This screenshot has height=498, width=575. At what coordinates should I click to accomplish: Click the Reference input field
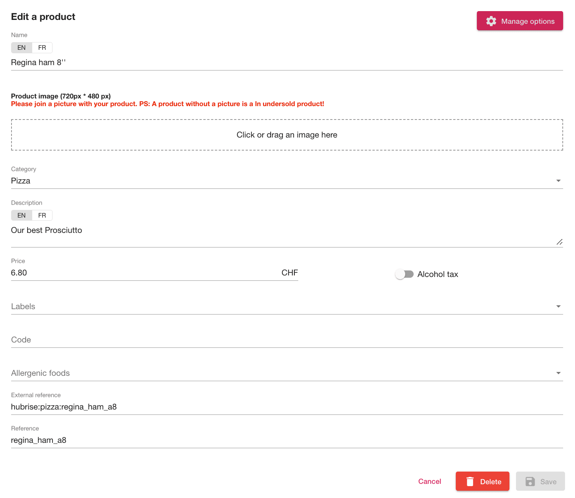pos(287,440)
